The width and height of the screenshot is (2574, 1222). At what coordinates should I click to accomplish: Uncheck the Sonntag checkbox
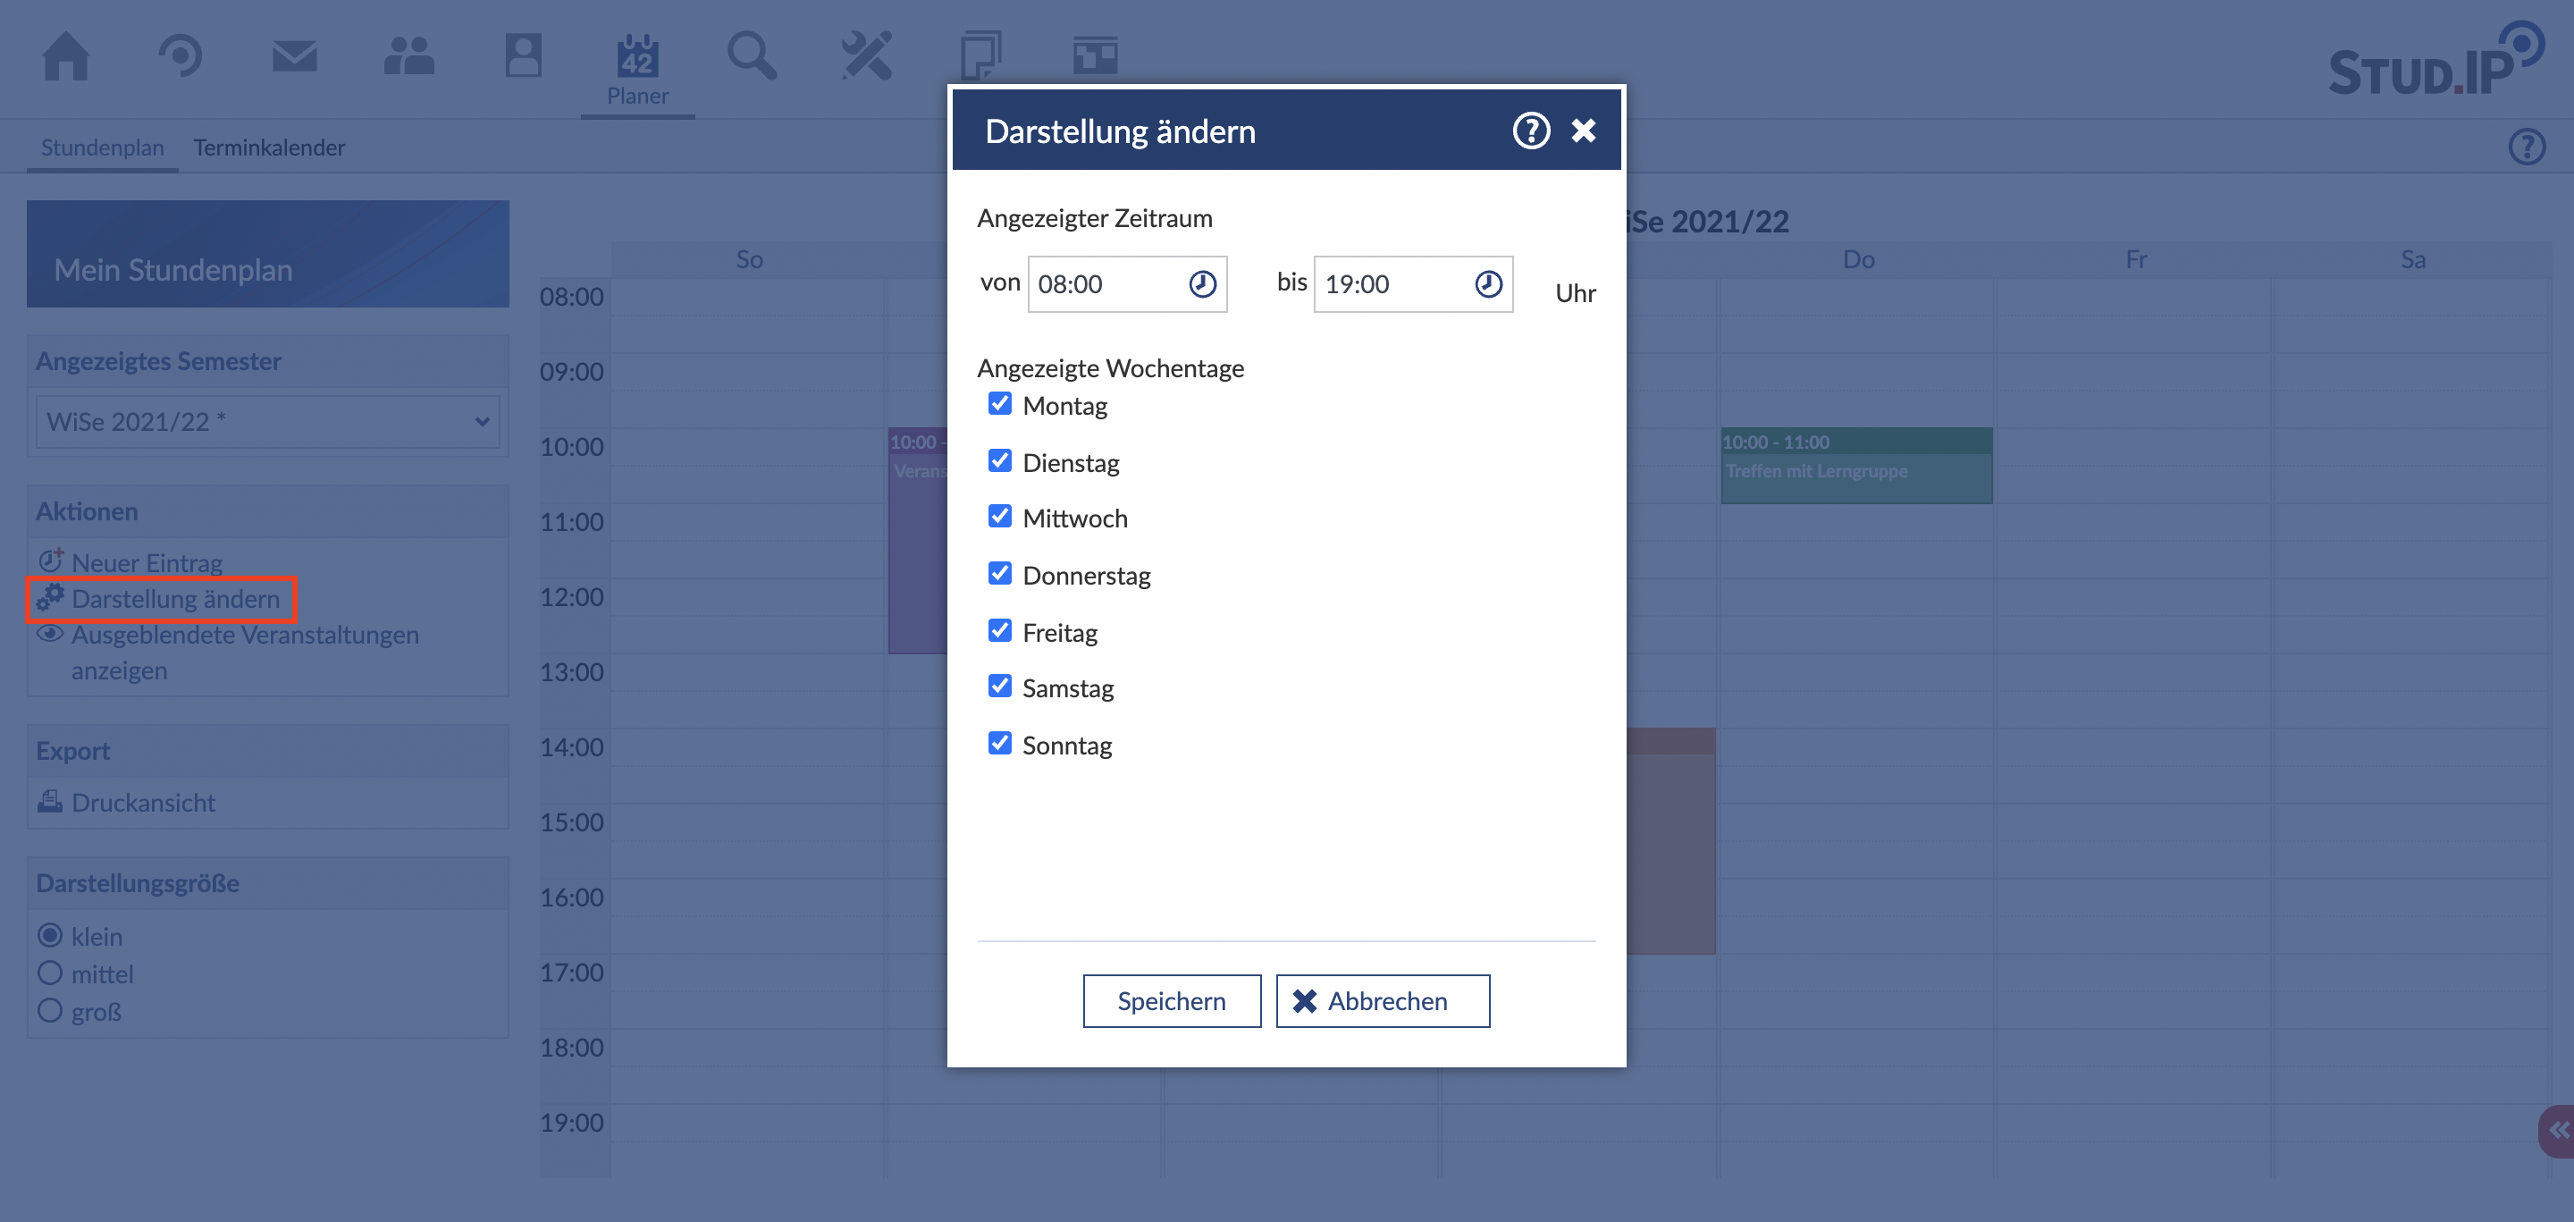pyautogui.click(x=999, y=744)
